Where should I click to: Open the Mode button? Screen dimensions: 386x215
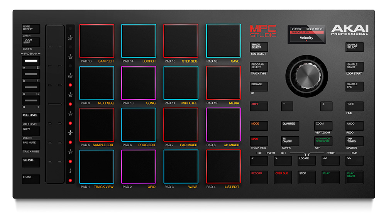coord(259,126)
